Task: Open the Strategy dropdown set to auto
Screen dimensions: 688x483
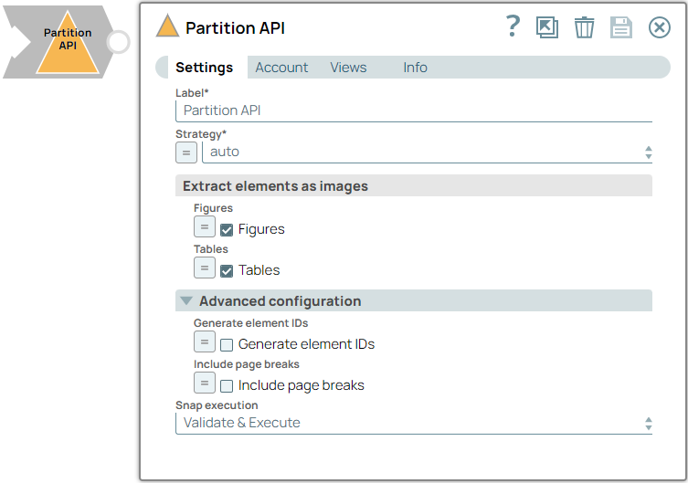Action: pos(427,152)
